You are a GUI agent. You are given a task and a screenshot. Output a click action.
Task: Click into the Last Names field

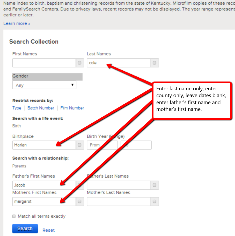119,63
